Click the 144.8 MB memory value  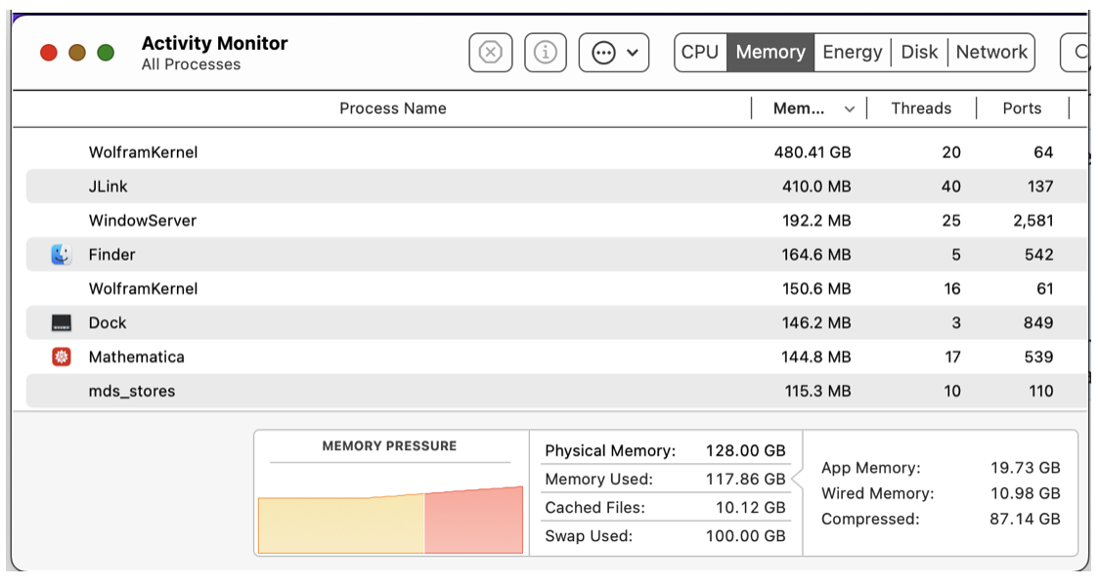coord(816,357)
